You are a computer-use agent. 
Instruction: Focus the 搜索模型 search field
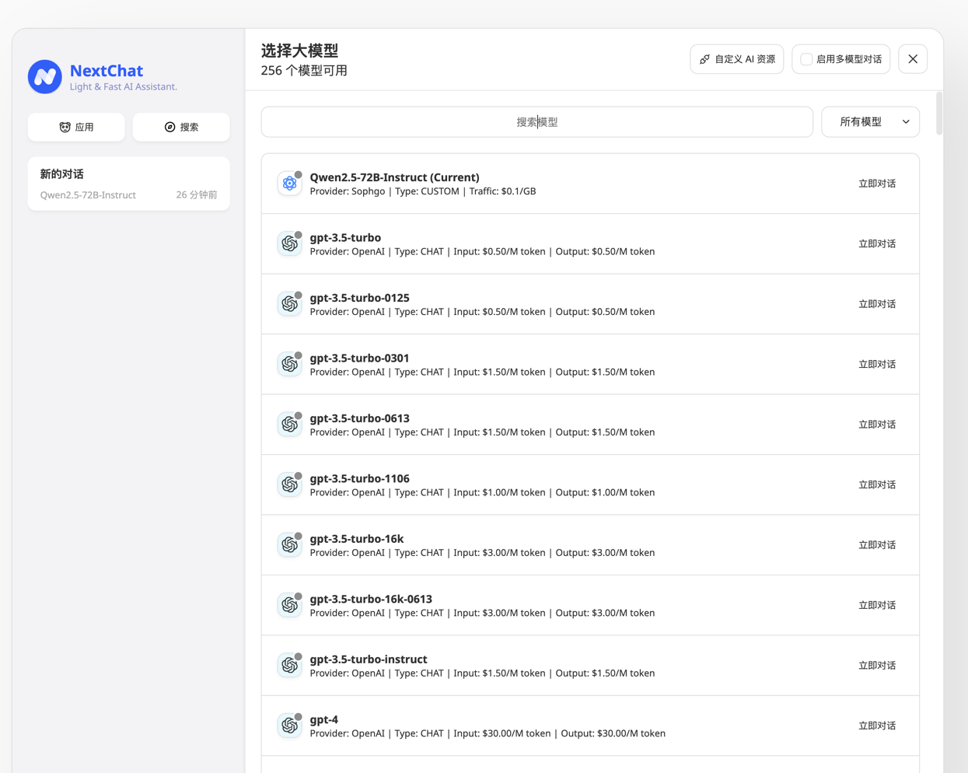pos(537,122)
